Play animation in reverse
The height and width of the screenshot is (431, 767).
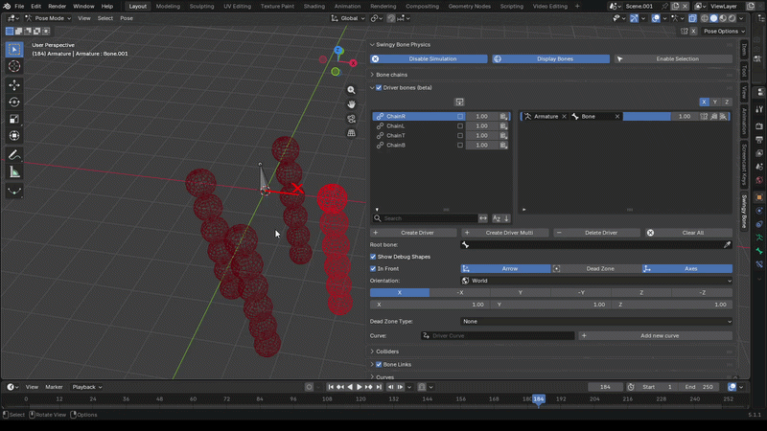point(350,387)
